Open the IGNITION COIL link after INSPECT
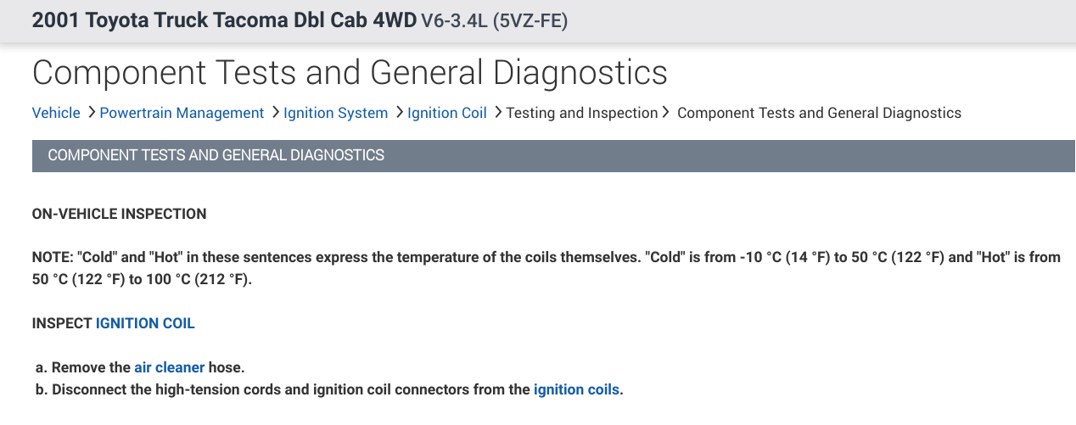 [145, 323]
